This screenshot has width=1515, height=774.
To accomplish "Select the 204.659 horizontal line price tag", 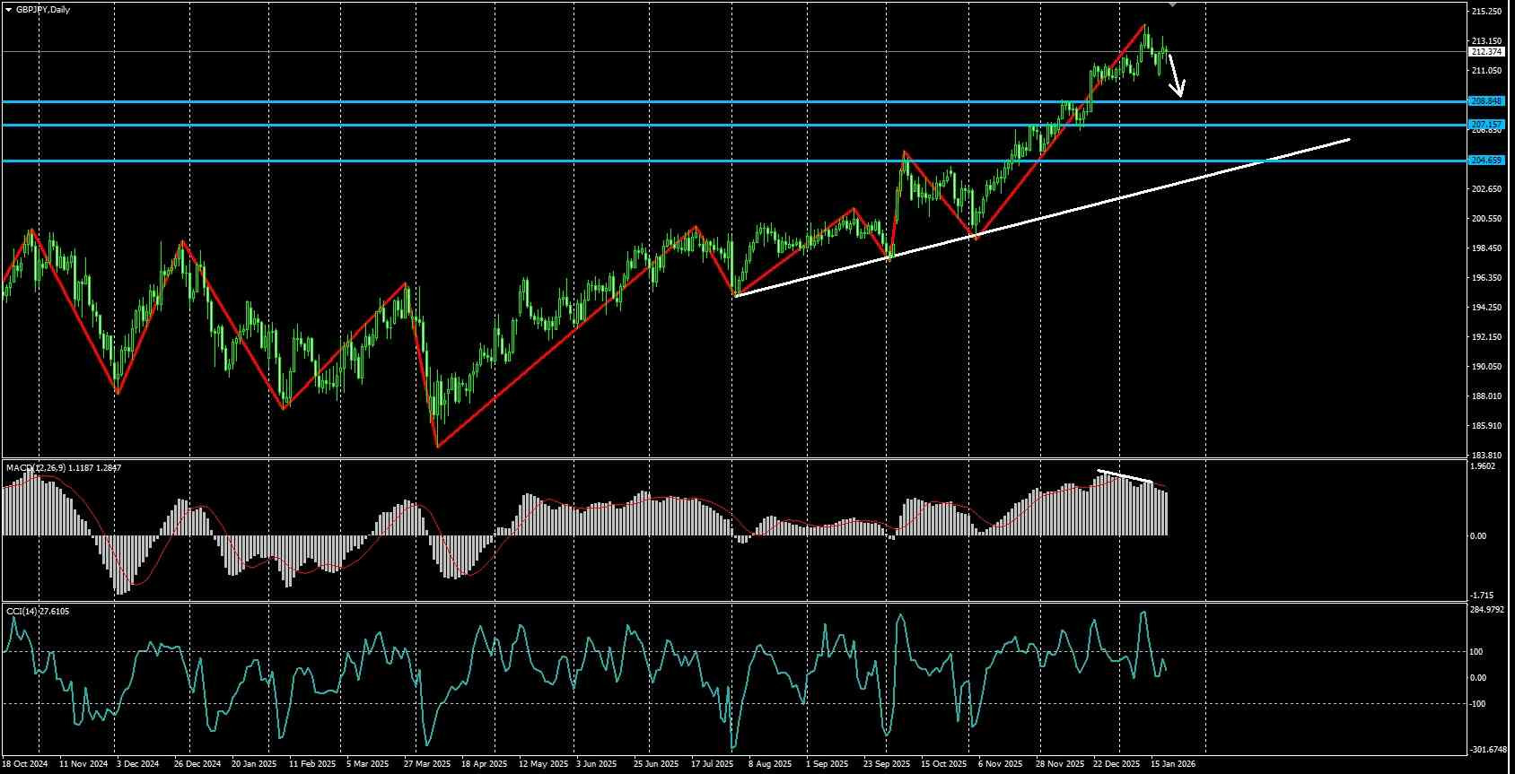I will pos(1486,161).
